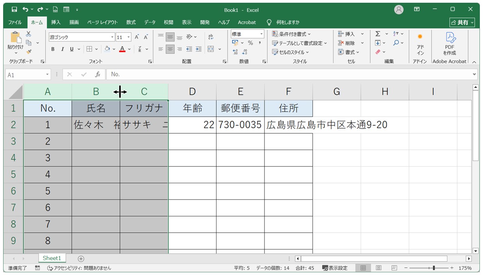This screenshot has width=483, height=275.
Task: Apply the red Font Color A swatch
Action: [x=122, y=49]
